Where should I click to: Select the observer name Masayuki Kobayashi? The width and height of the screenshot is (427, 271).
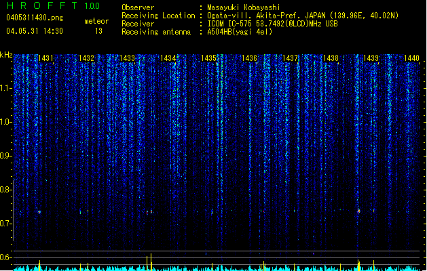[244, 7]
